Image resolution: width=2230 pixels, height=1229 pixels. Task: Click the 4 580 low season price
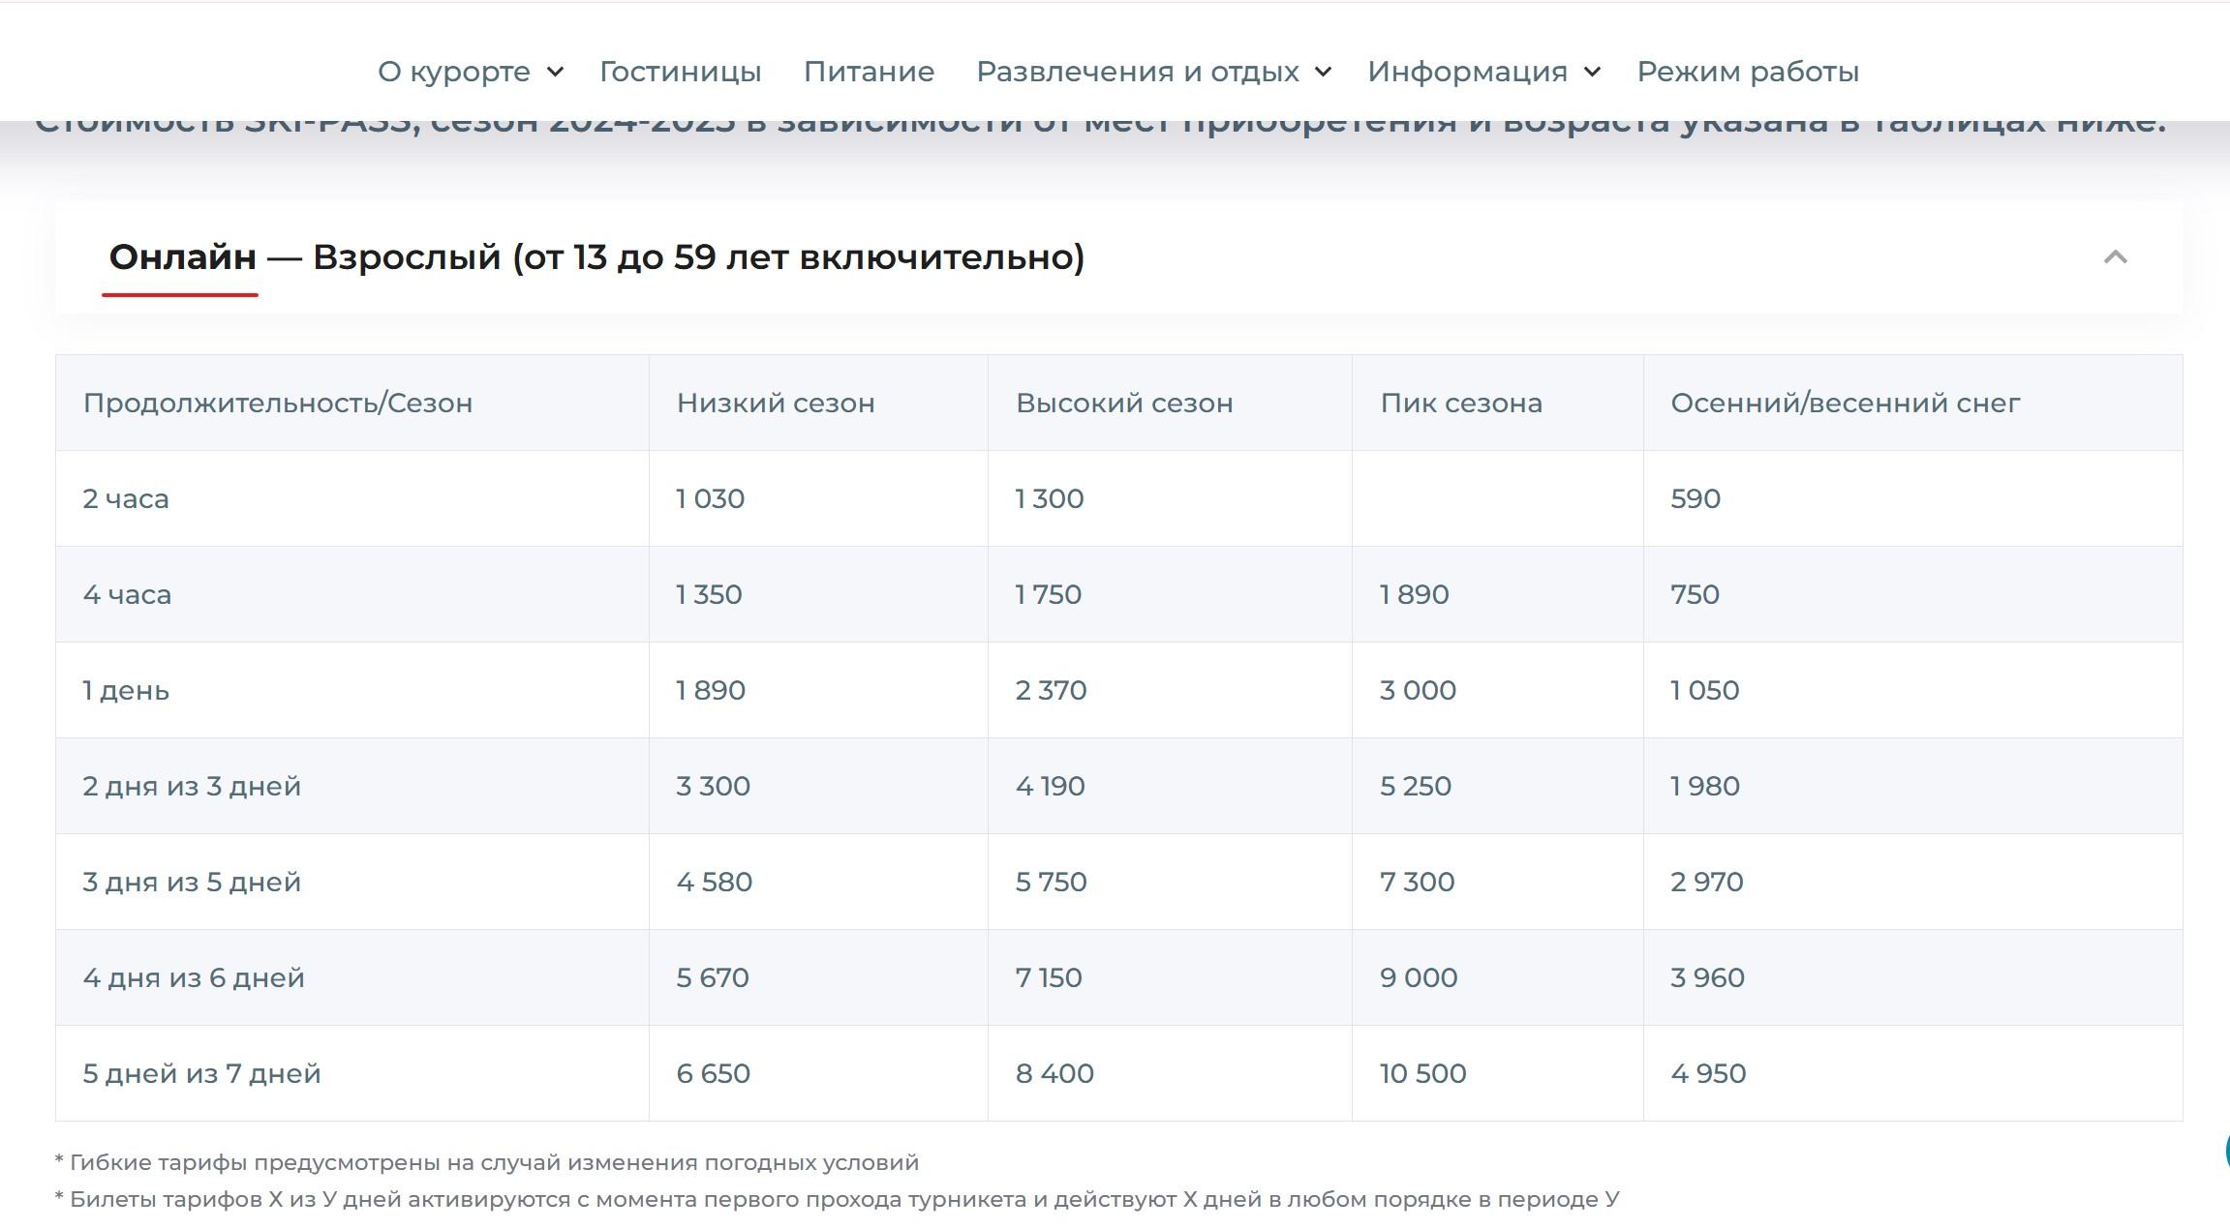pos(715,882)
